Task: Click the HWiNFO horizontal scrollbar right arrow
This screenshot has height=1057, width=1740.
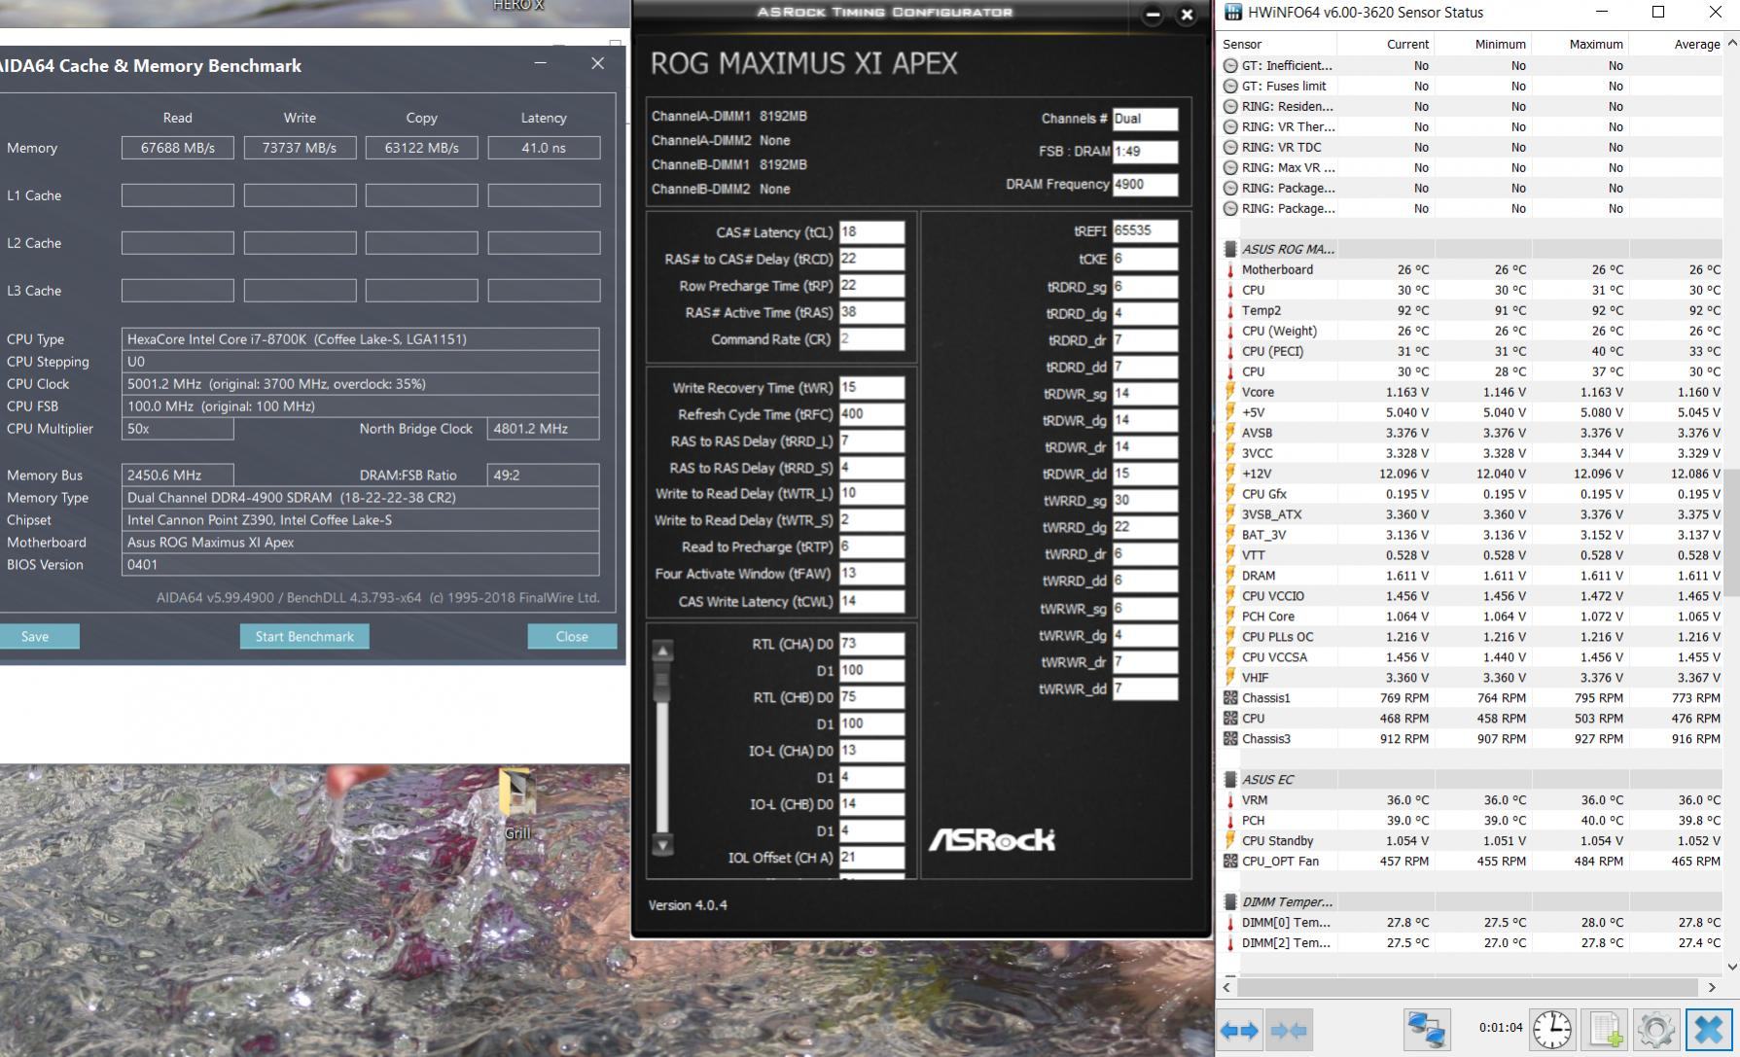Action: click(x=1712, y=987)
